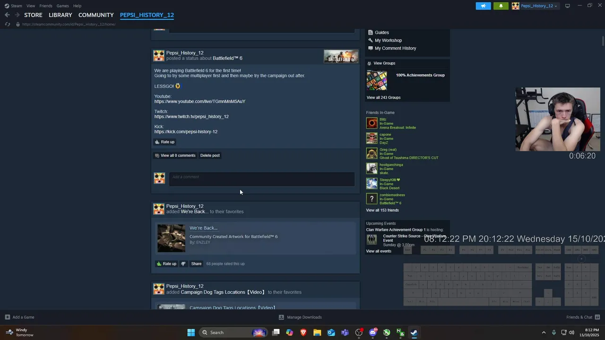The width and height of the screenshot is (605, 340).
Task: Rate up the We're Back artwork
Action: coord(166,263)
